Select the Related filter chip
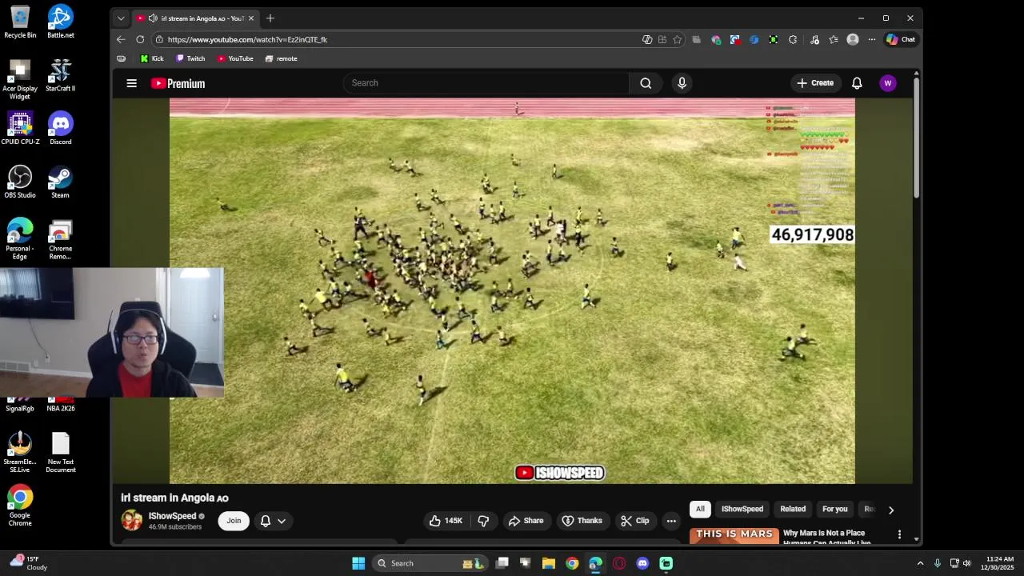Viewport: 1024px width, 576px height. click(793, 509)
